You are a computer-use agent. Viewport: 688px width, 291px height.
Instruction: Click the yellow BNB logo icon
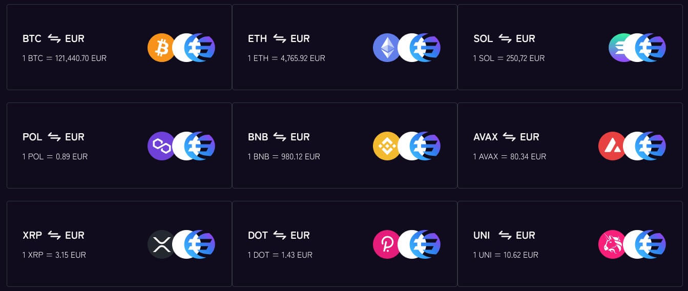click(385, 146)
